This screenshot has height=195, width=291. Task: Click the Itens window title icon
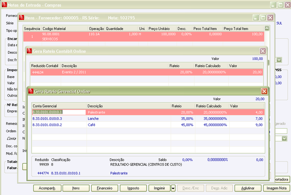click(x=21, y=17)
